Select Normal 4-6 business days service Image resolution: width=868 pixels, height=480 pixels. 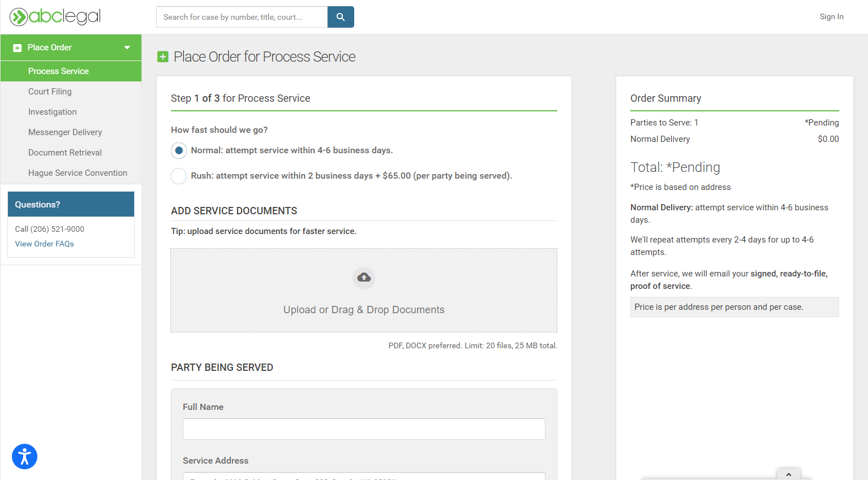(179, 150)
